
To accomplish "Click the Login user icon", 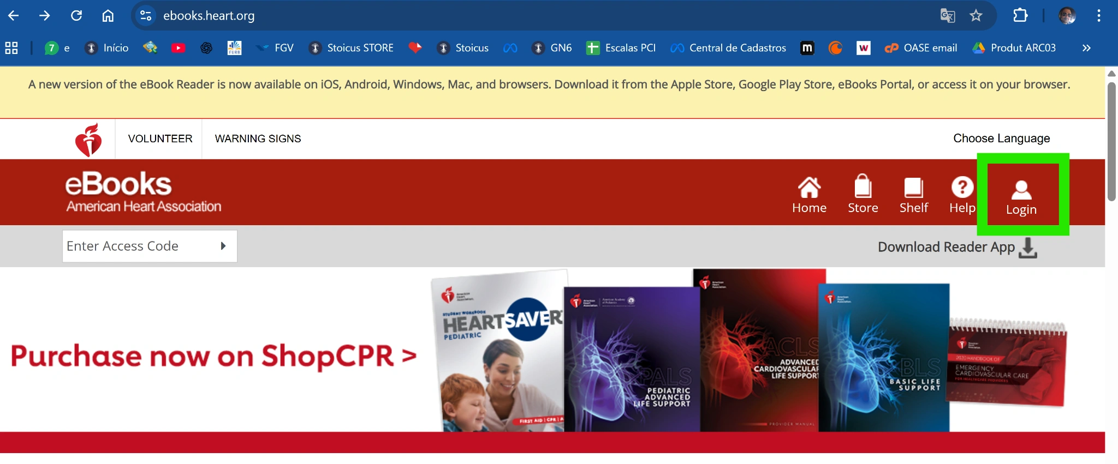I will [1021, 191].
